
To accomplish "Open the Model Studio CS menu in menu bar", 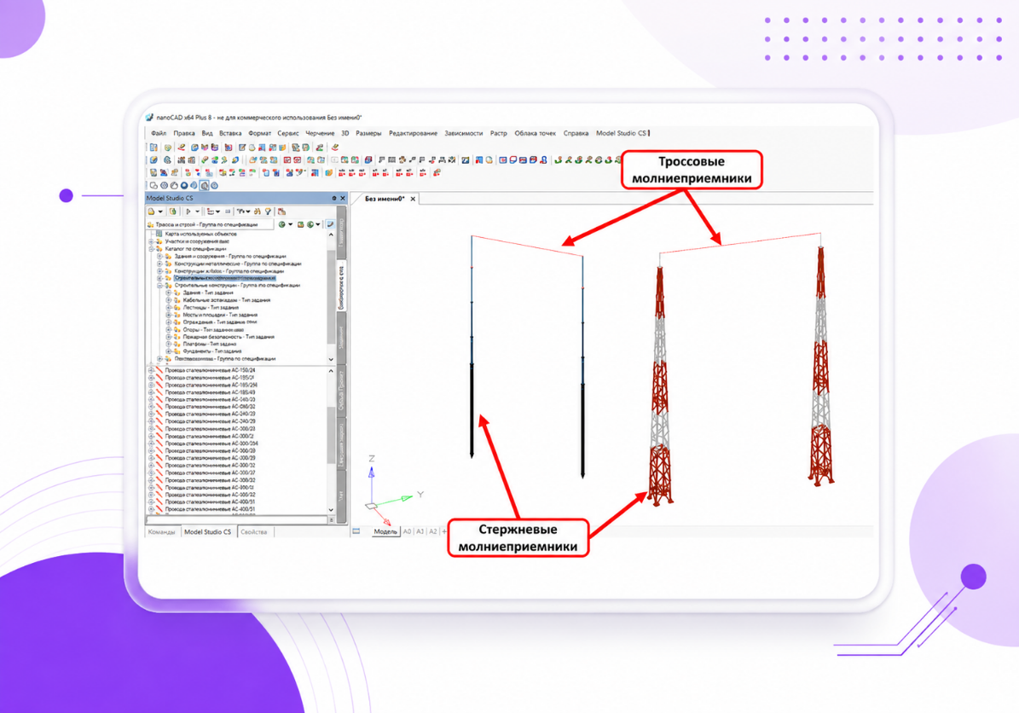I will (622, 133).
